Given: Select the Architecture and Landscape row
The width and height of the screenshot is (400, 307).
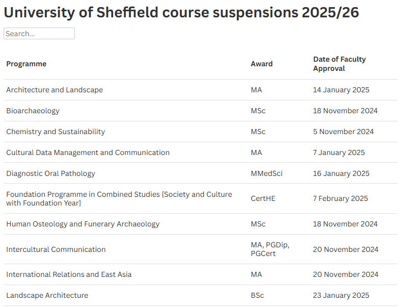Looking at the screenshot, I should [x=200, y=90].
